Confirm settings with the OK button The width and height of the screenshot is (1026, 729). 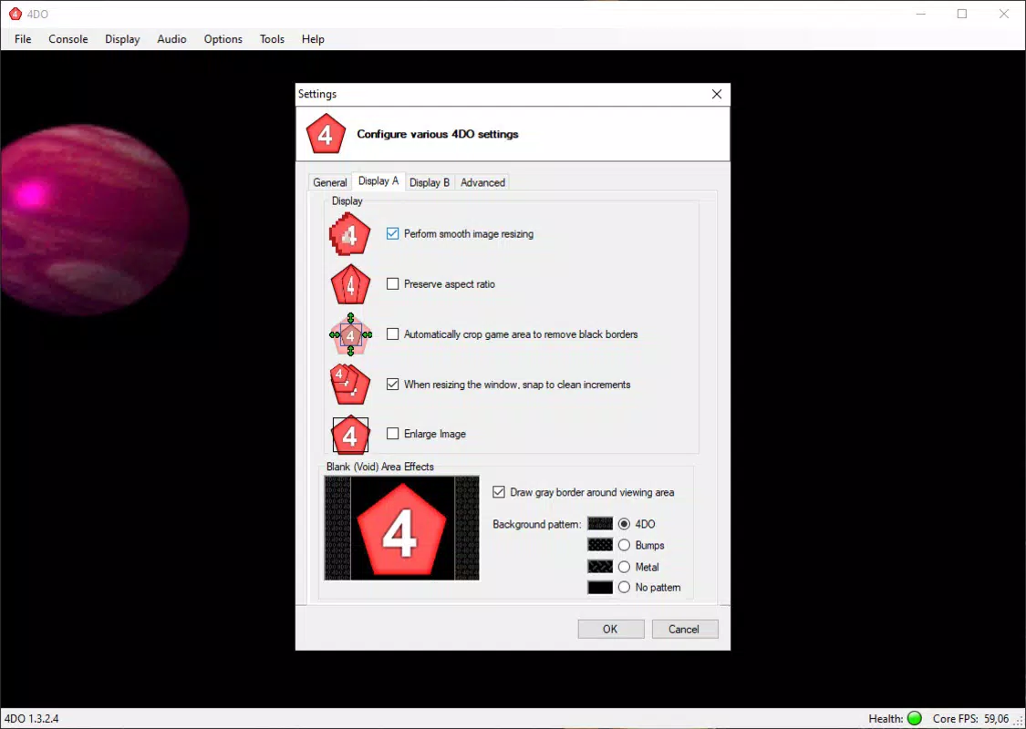[x=610, y=629]
